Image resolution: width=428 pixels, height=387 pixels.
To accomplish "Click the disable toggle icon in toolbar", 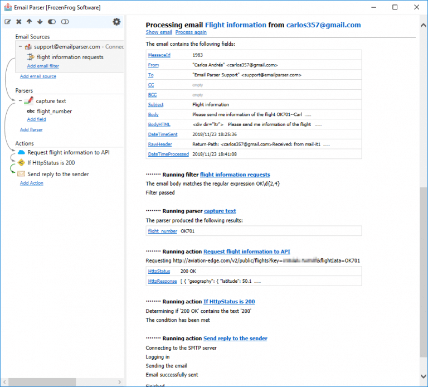I will pyautogui.click(x=65, y=22).
